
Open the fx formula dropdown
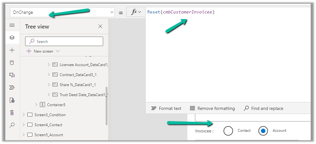(136, 12)
